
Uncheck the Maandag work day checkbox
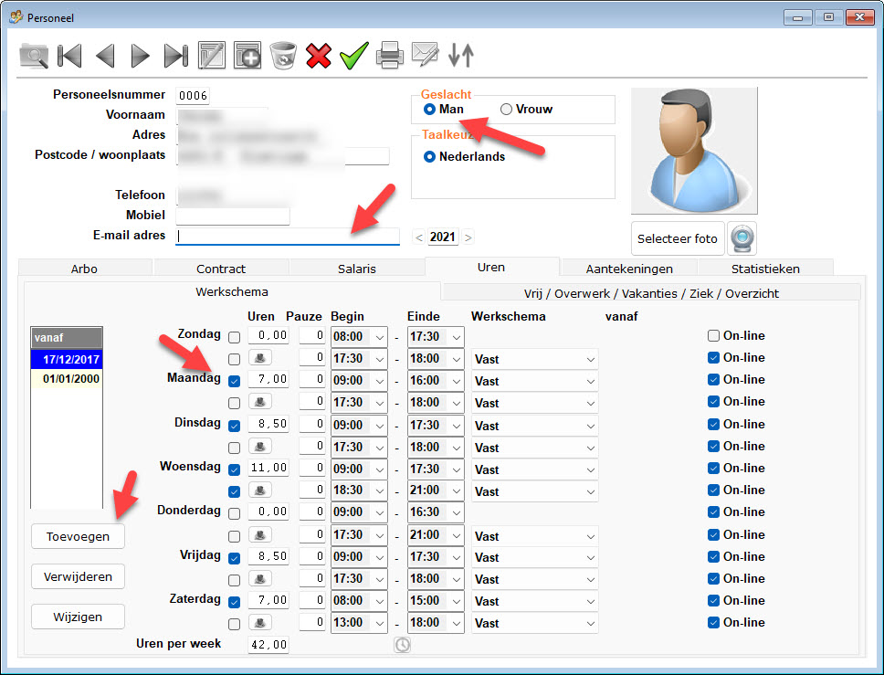tap(235, 380)
